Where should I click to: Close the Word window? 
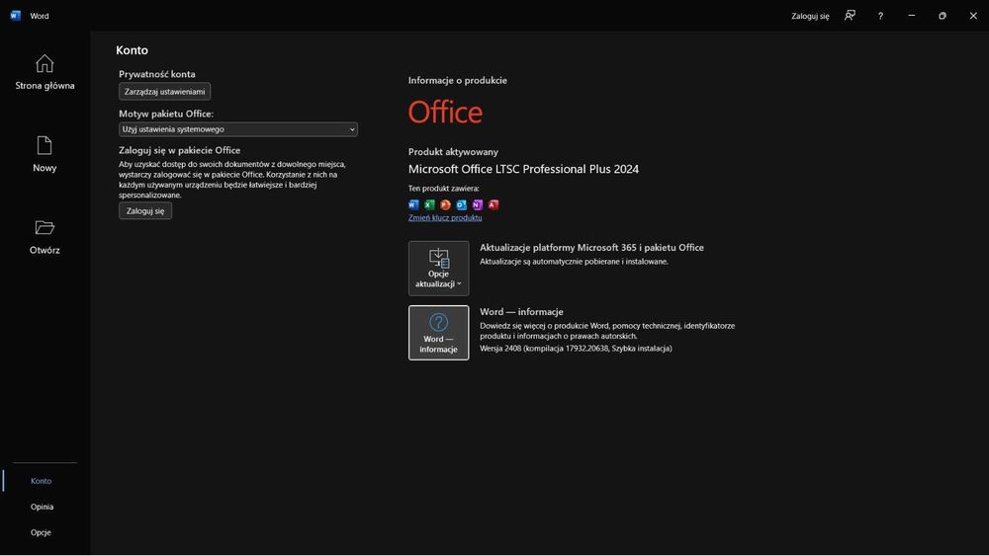[973, 16]
